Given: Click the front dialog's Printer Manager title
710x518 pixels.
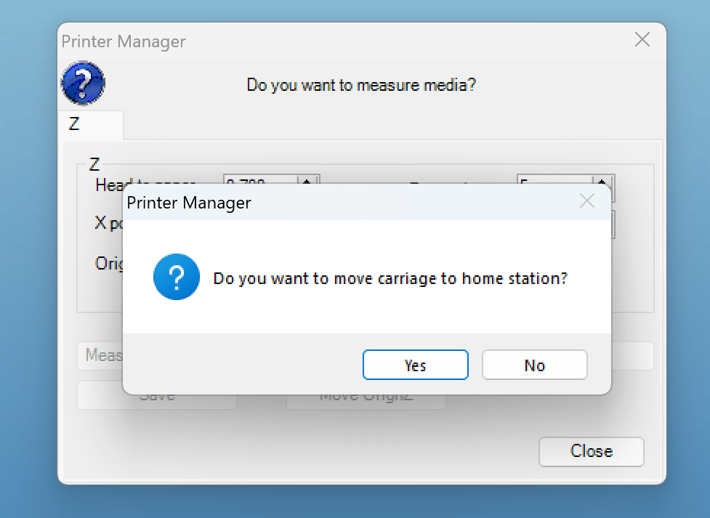Looking at the screenshot, I should (x=189, y=203).
